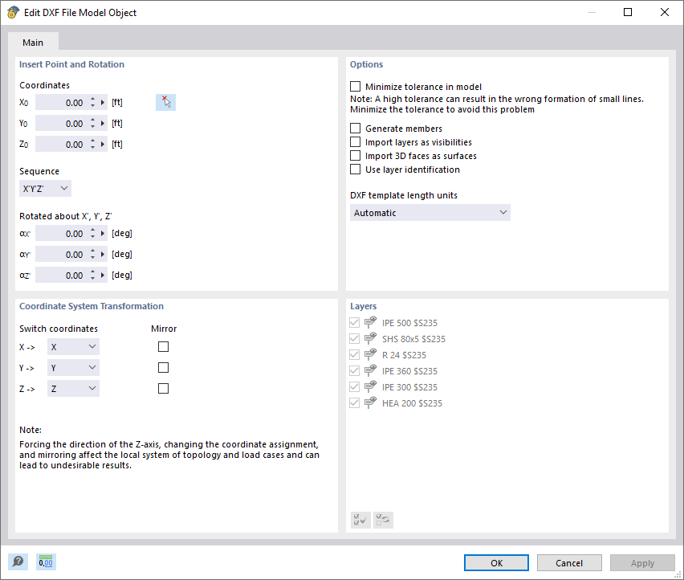Click the layer icon beside SHS 80x5 $S235
This screenshot has height=580, width=684.
(369, 338)
